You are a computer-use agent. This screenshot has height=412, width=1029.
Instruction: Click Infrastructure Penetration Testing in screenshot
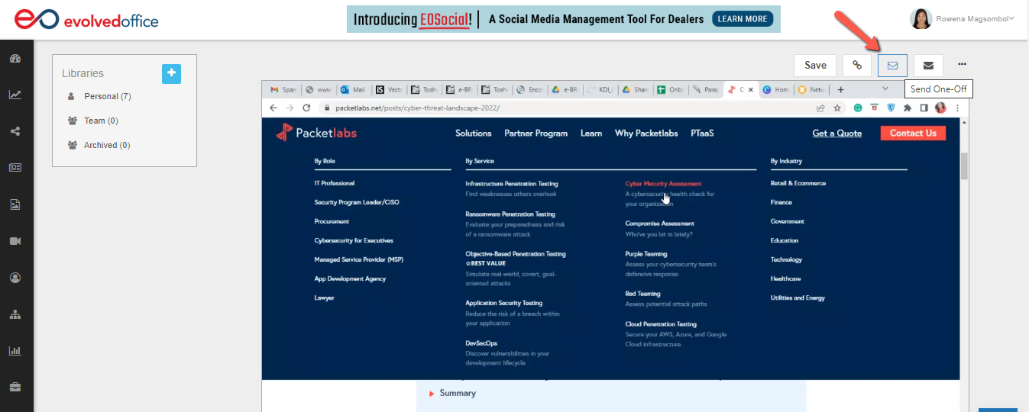pyautogui.click(x=512, y=184)
